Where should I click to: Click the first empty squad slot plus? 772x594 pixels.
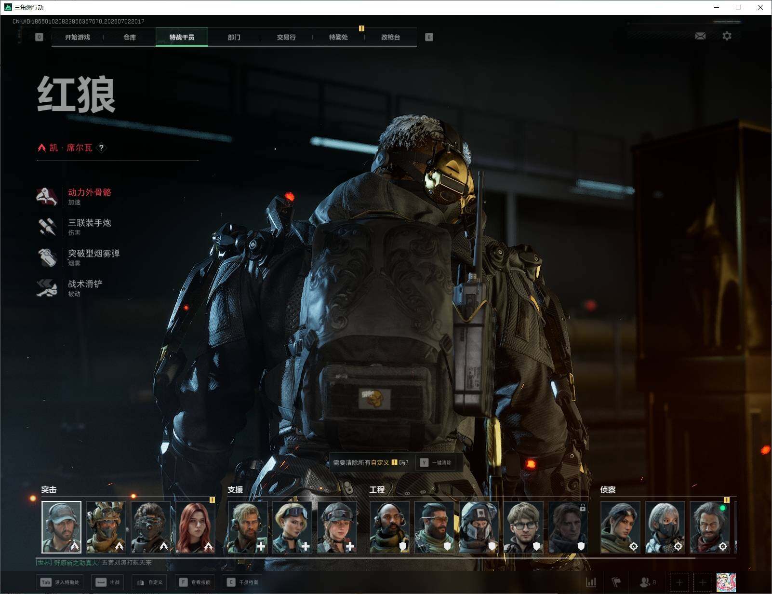679,582
